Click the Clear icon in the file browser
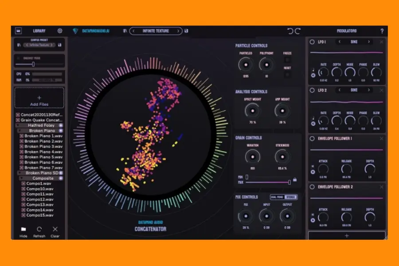Screen dimensions: 399x266 55,230
